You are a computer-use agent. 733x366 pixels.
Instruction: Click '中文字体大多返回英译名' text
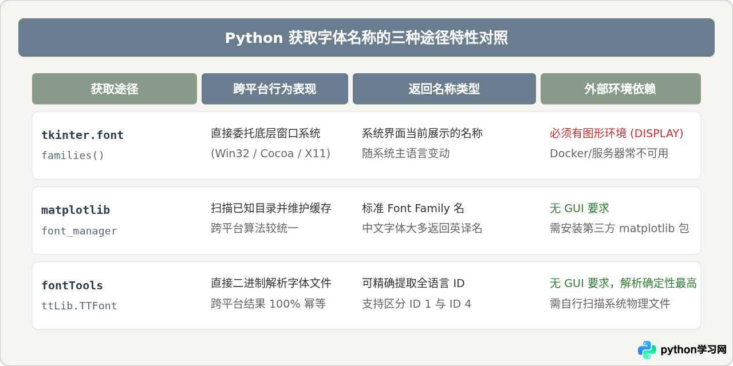[x=423, y=228]
